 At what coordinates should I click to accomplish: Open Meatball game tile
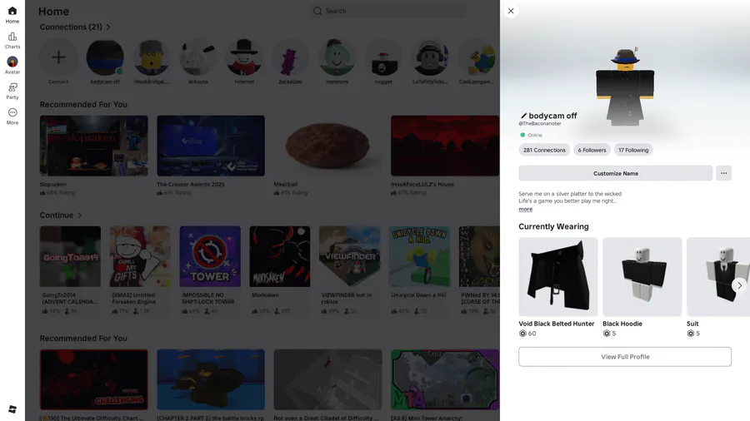click(327, 146)
